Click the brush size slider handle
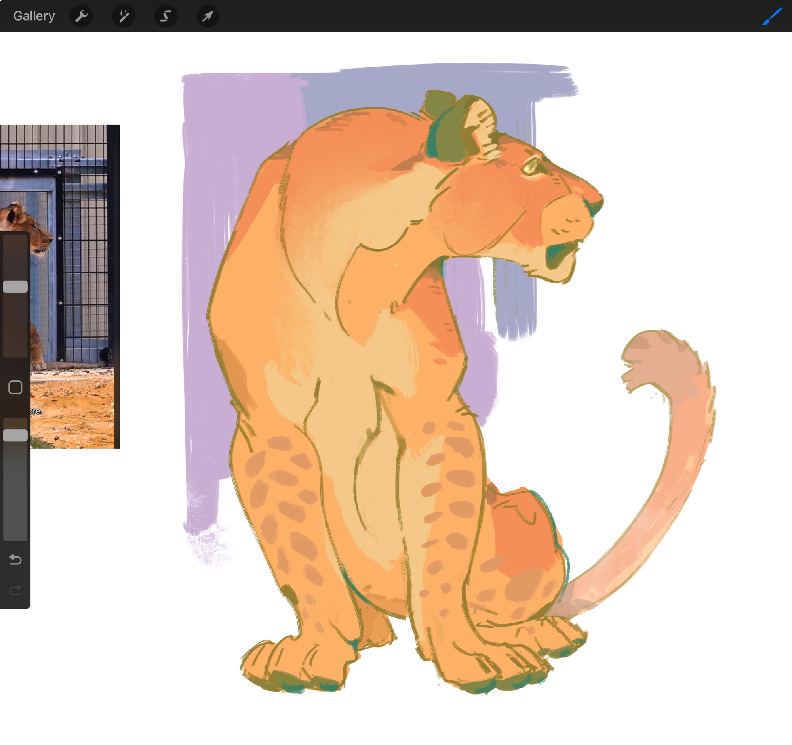This screenshot has height=745, width=792. (15, 287)
